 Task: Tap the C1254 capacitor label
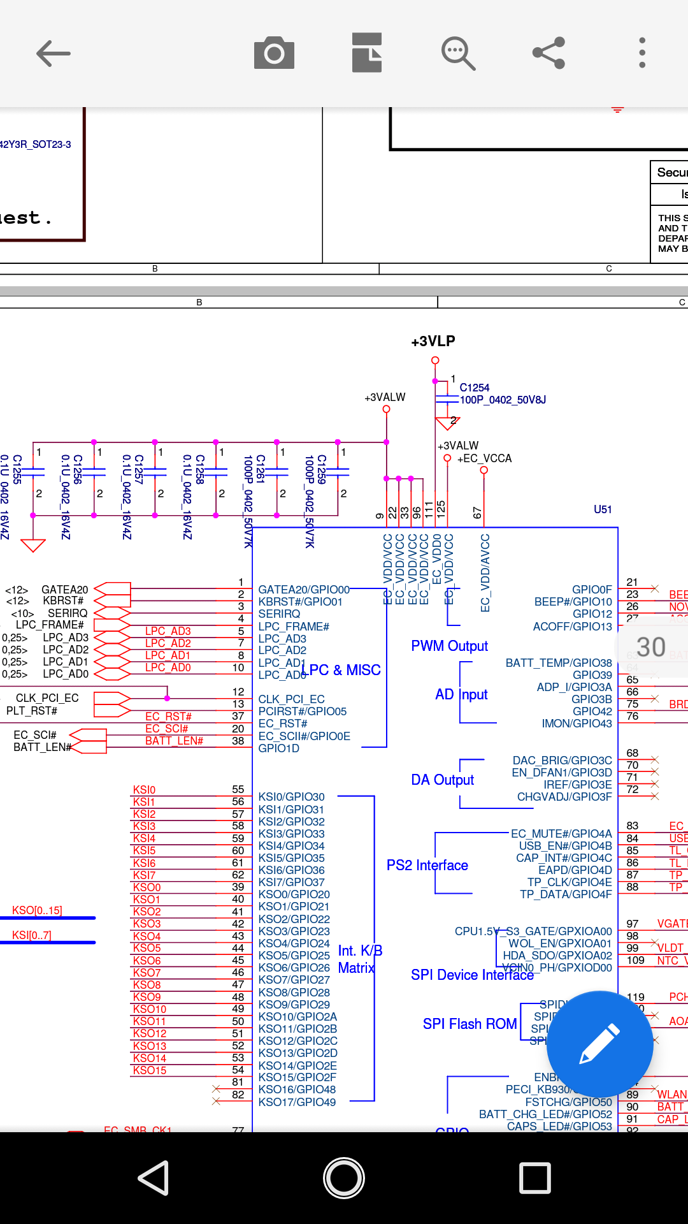[475, 388]
